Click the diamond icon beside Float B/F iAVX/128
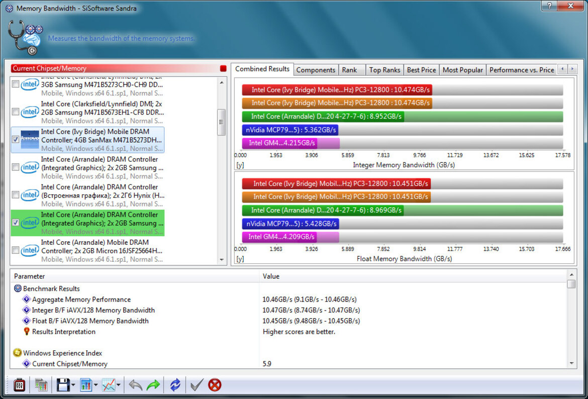Image resolution: width=588 pixels, height=399 pixels. click(27, 321)
